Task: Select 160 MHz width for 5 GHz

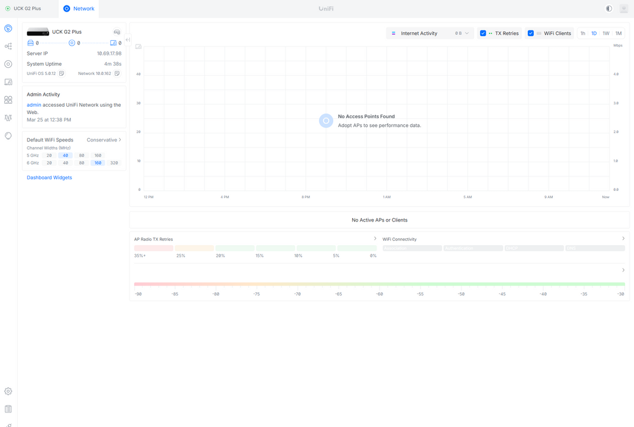Action: 98,156
